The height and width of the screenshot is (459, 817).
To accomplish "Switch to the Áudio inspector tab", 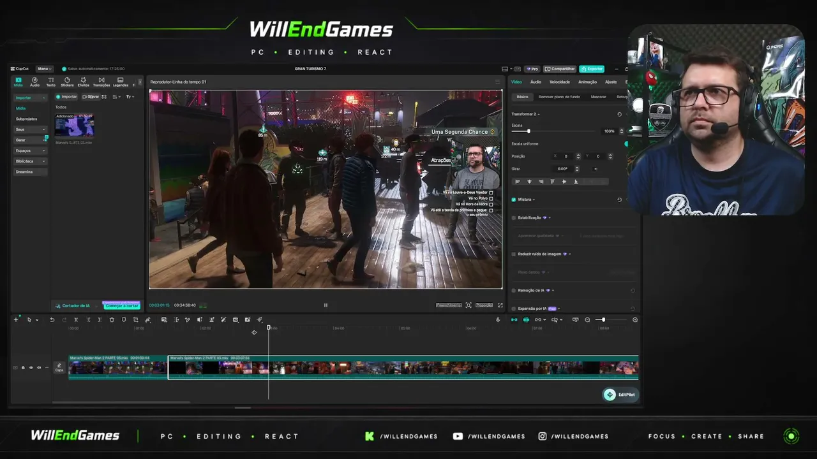I will tap(536, 82).
